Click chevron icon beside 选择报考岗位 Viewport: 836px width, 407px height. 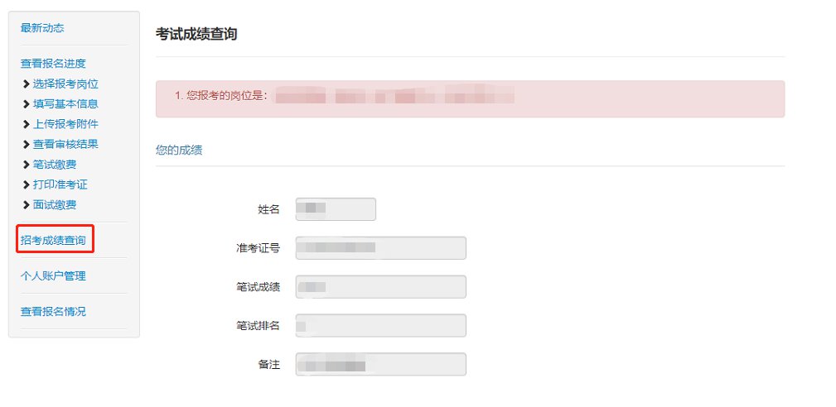(x=27, y=84)
